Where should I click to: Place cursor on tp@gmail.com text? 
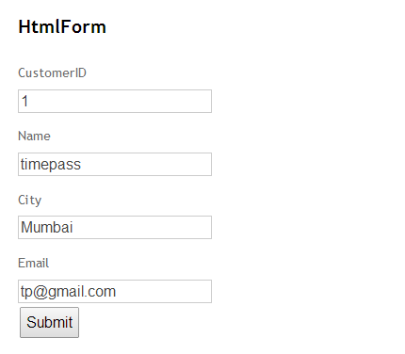68,292
